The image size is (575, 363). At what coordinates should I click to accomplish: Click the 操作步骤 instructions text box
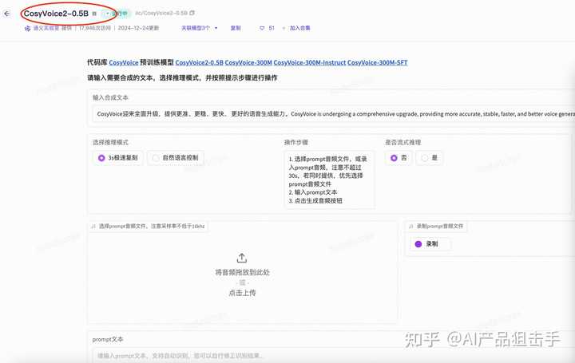tap(329, 180)
